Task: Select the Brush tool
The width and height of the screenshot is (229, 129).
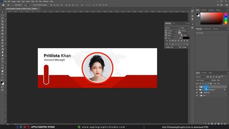Action: (x=3, y=37)
